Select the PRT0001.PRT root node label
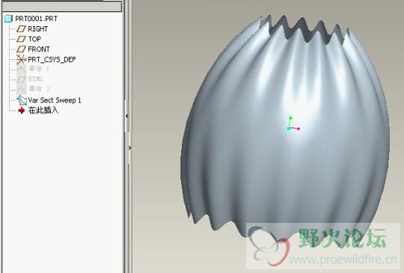This screenshot has width=404, height=273. click(37, 19)
